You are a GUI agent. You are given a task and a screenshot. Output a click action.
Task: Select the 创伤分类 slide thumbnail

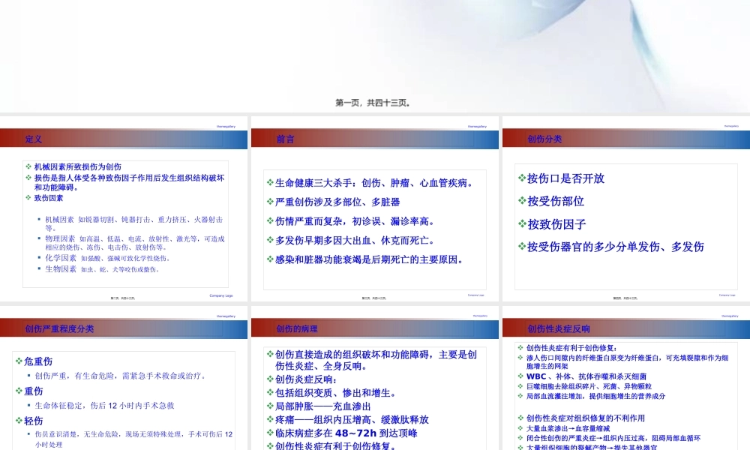click(625, 210)
